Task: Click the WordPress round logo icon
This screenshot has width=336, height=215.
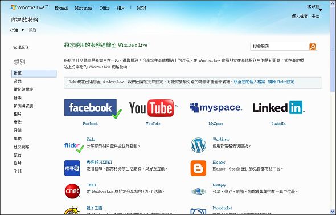Action: pos(198,145)
